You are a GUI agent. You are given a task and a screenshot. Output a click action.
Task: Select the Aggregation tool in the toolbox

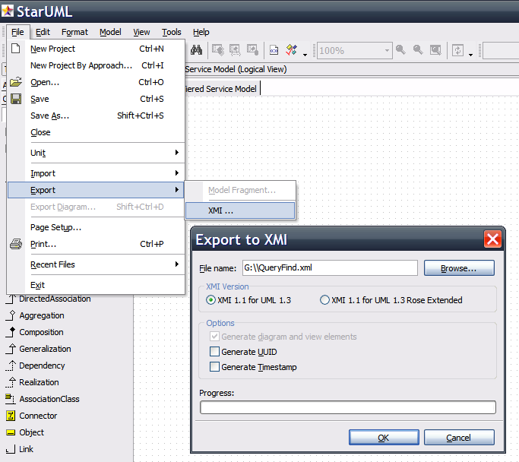[41, 315]
